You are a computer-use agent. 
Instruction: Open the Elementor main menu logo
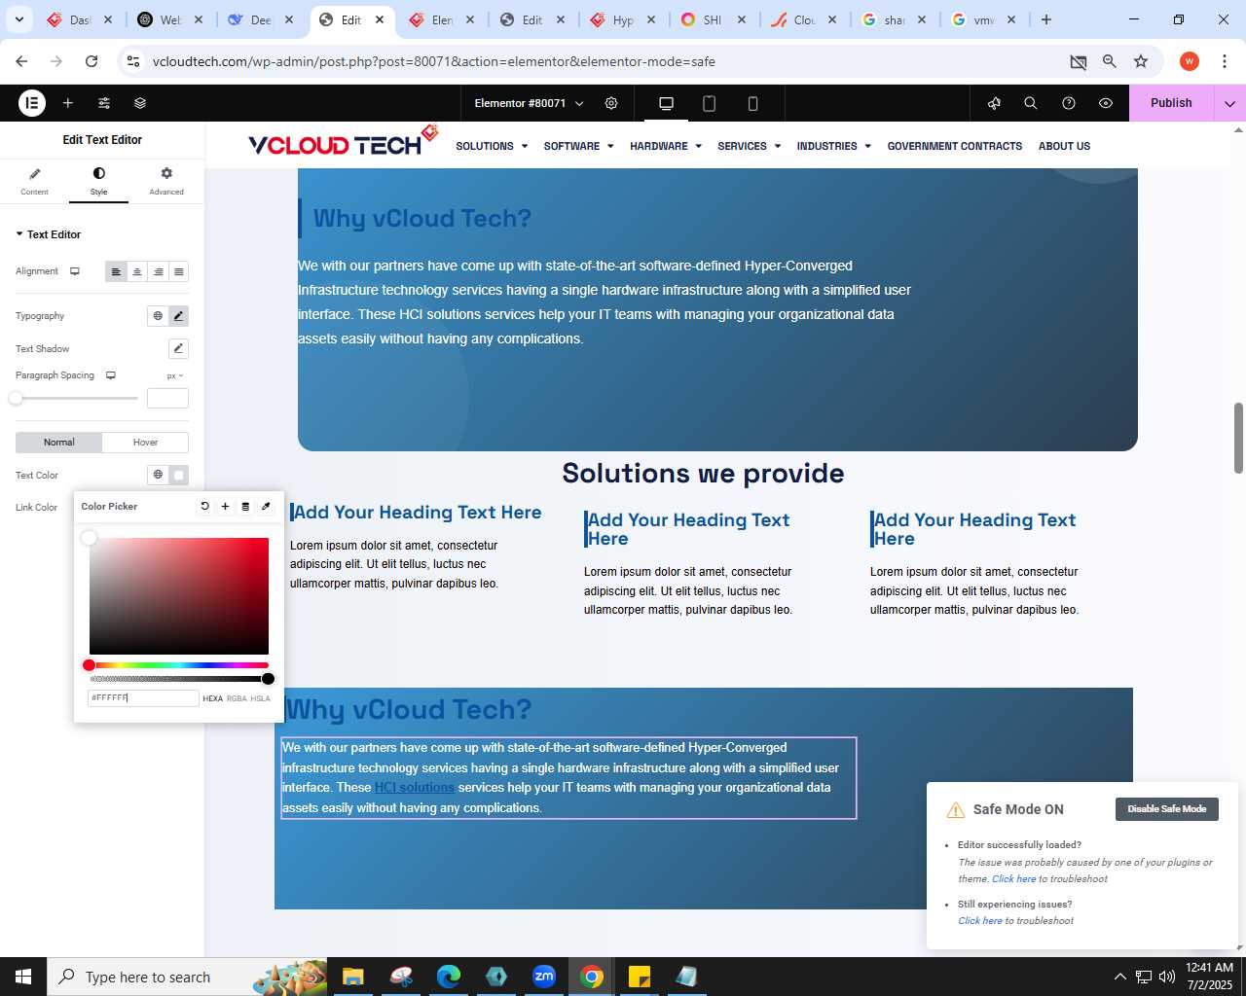pos(32,103)
